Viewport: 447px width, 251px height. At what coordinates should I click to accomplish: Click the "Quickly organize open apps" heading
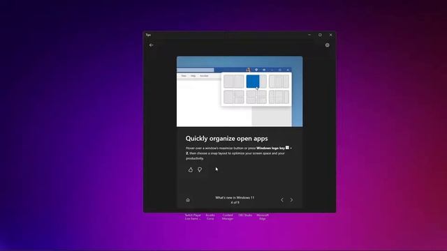click(226, 138)
